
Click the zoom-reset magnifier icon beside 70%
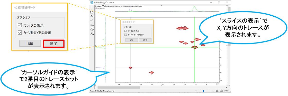[221, 91]
